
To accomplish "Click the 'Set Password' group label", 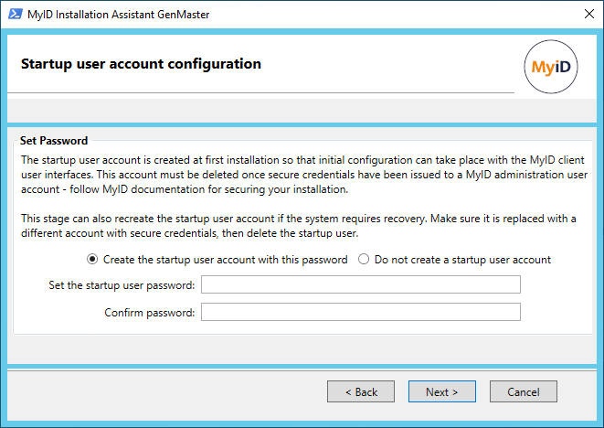I will click(54, 141).
